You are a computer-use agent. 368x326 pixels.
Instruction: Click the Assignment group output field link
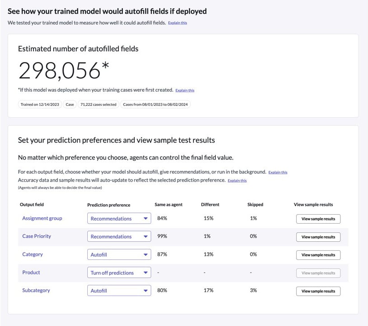(42, 218)
